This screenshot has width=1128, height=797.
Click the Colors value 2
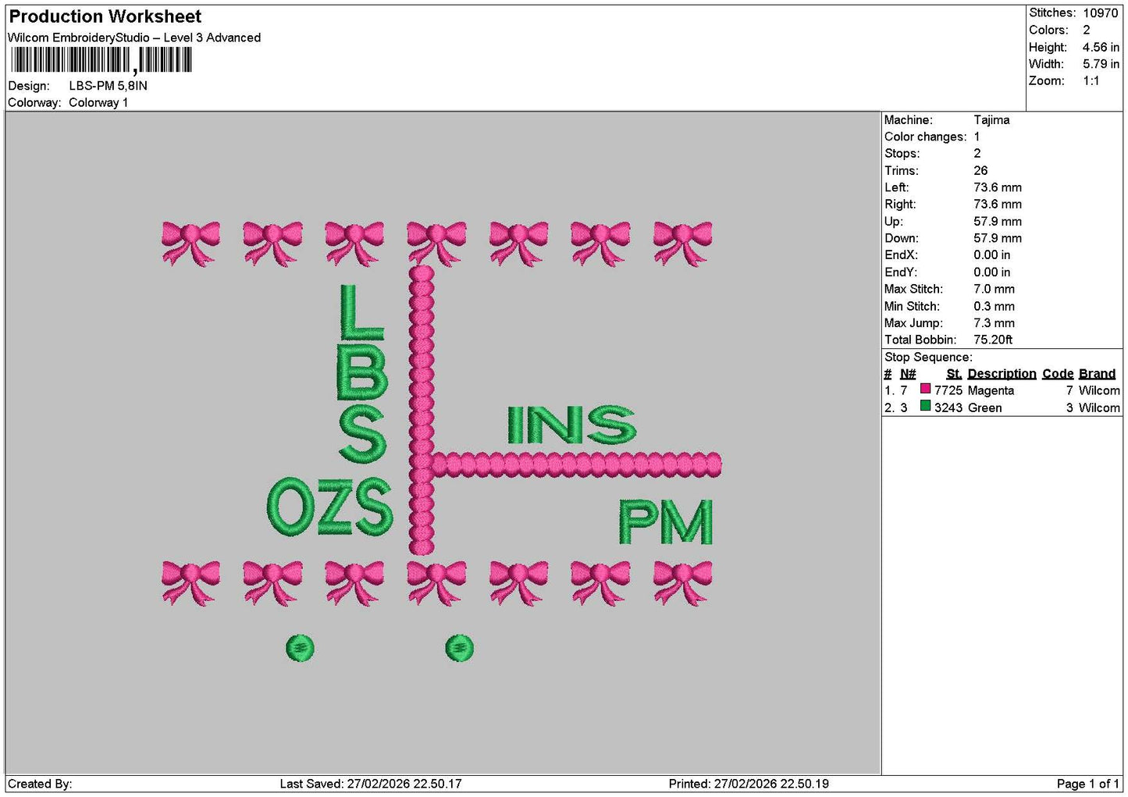click(1087, 30)
